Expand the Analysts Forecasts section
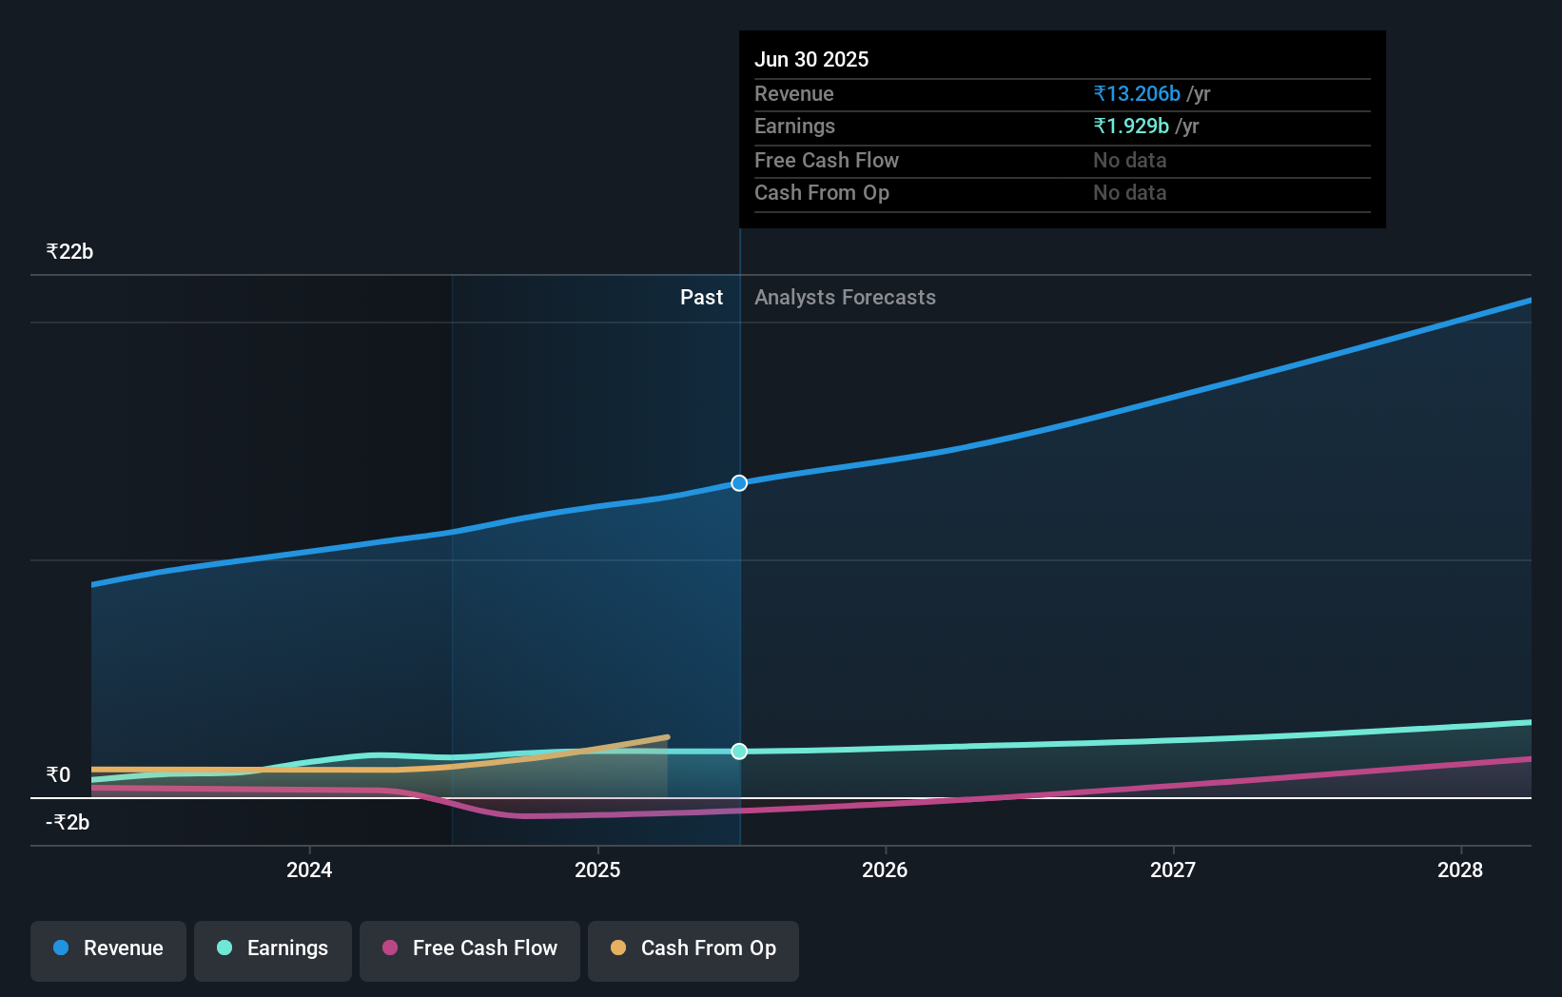This screenshot has height=997, width=1562. pyautogui.click(x=844, y=297)
